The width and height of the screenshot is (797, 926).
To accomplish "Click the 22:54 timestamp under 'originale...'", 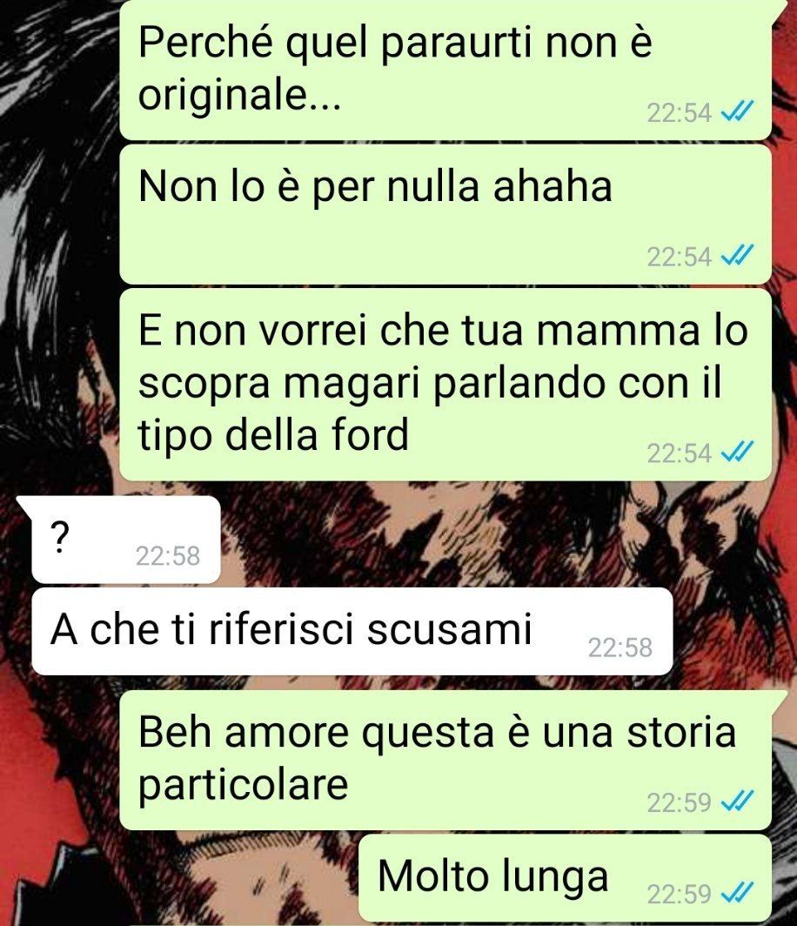I will (x=679, y=112).
